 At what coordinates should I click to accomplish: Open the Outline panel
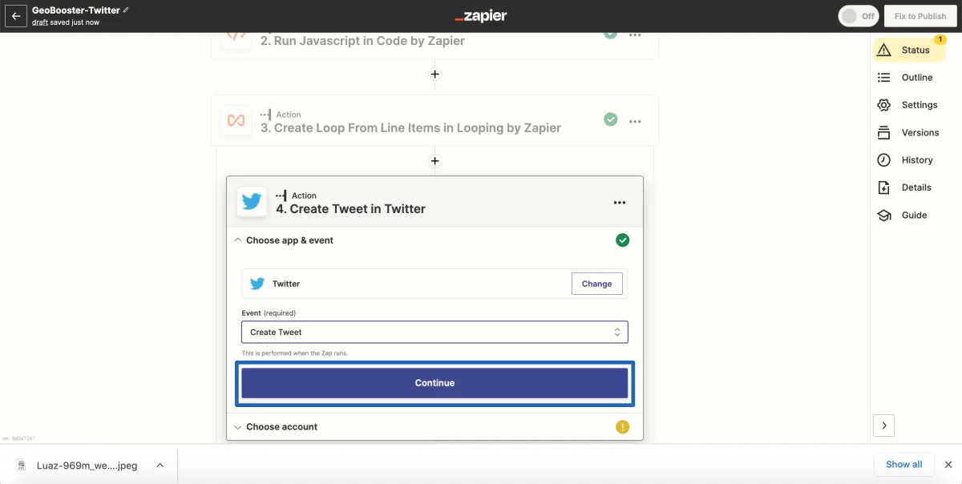(909, 78)
